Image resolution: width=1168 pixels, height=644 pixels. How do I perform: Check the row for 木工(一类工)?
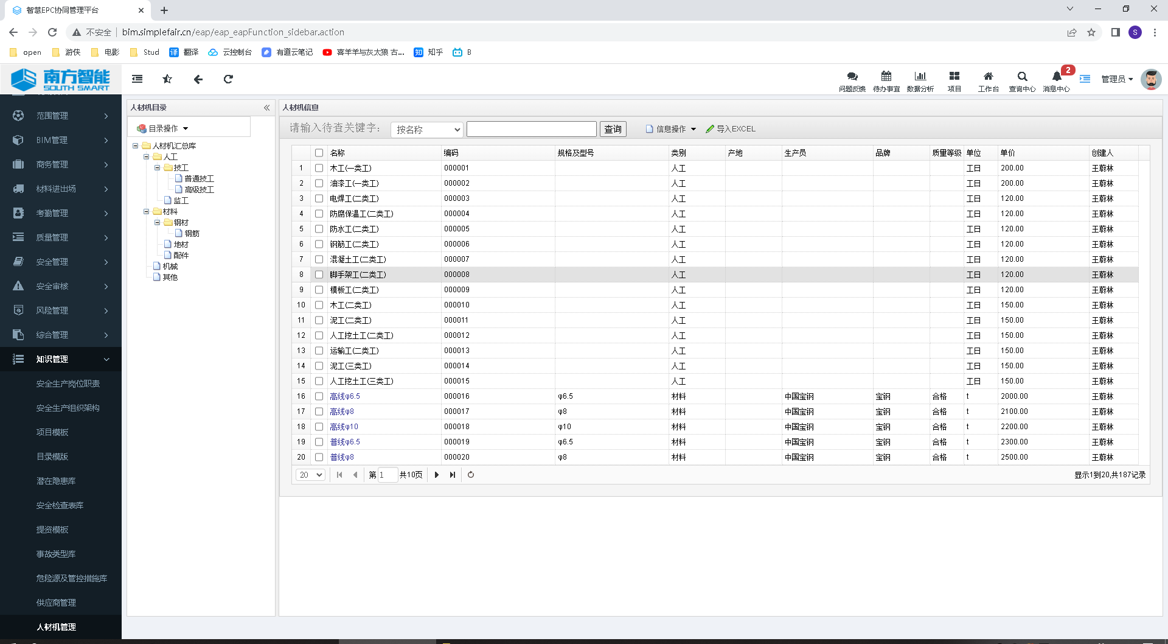point(319,168)
